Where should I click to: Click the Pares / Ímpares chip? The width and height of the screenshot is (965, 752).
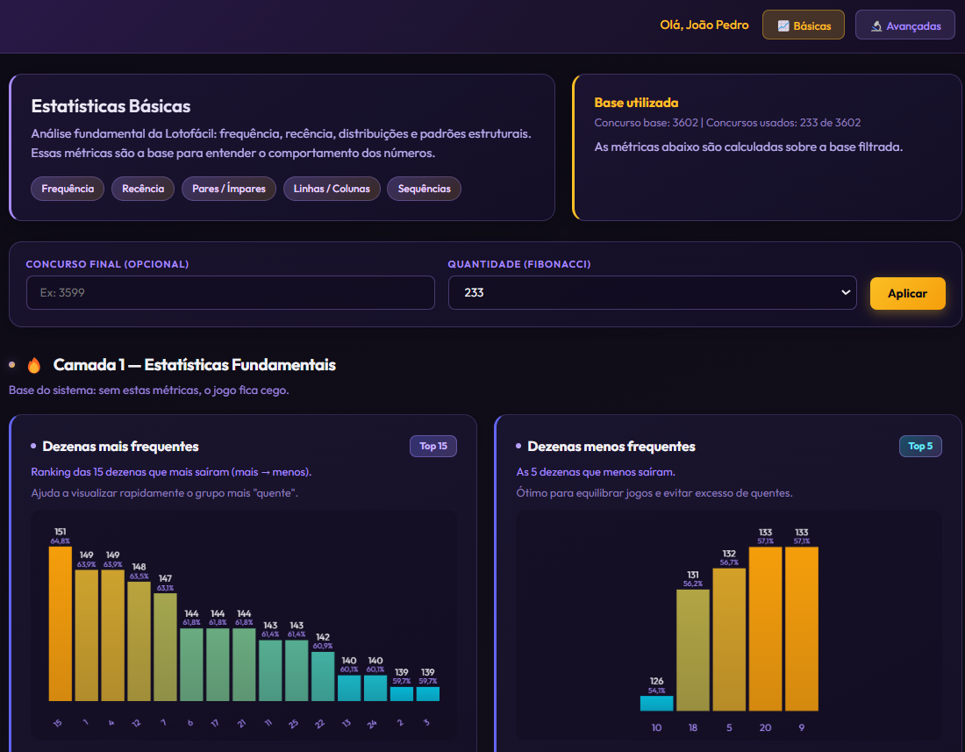click(x=229, y=189)
